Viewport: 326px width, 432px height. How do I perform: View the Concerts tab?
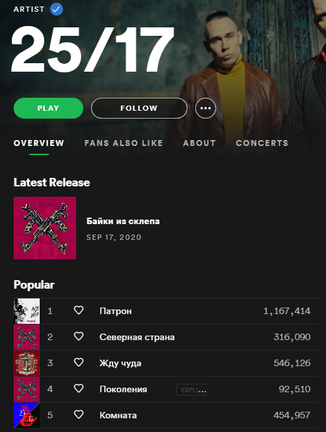pyautogui.click(x=262, y=143)
